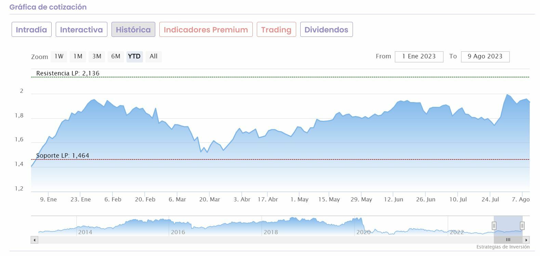The width and height of the screenshot is (540, 256).
Task: Show All historical data zoom
Action: coord(154,56)
